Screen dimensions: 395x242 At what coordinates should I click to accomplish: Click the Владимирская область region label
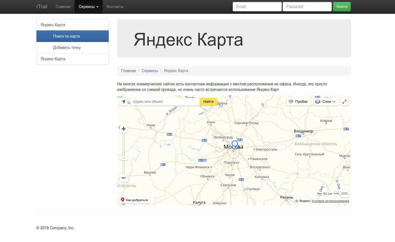click(316, 144)
